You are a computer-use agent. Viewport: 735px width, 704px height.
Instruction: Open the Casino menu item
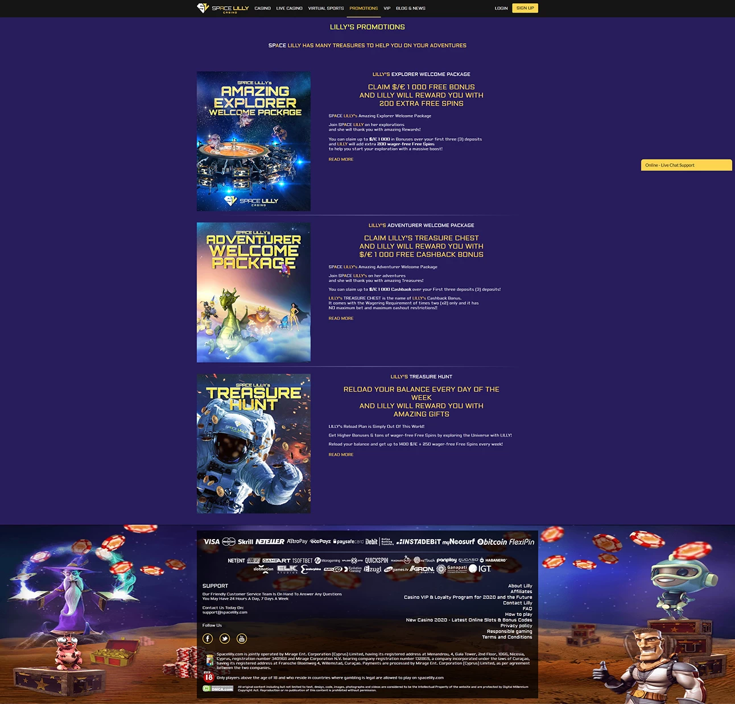pyautogui.click(x=262, y=9)
